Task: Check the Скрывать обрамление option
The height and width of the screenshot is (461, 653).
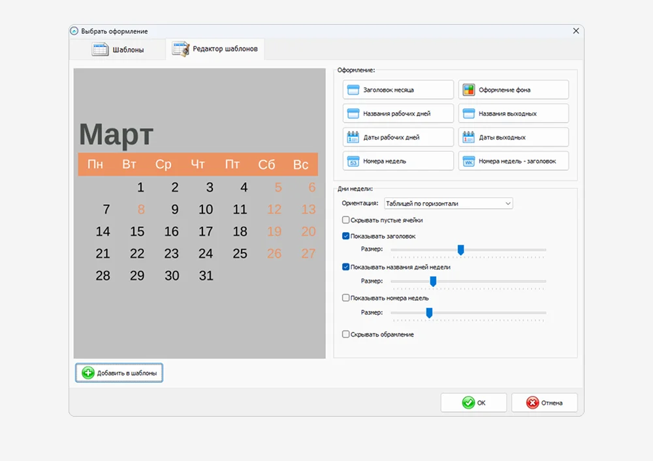Action: (x=346, y=335)
